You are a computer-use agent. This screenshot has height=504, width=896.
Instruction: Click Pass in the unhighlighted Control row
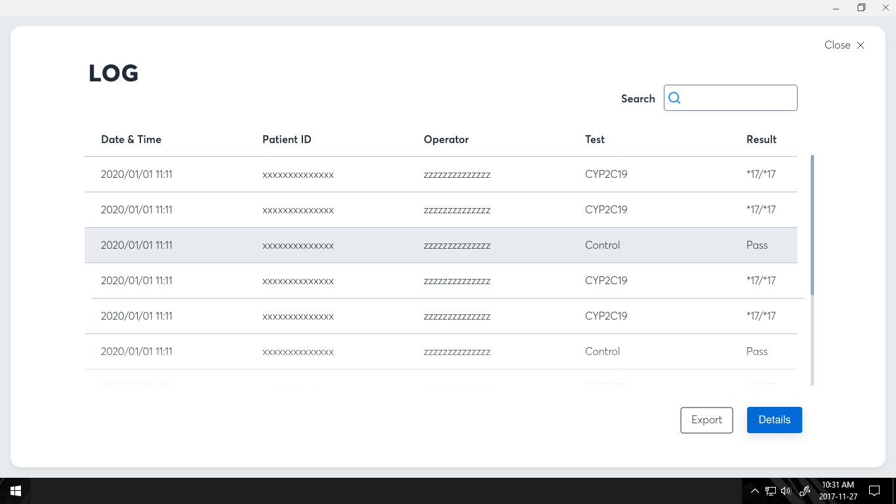(x=757, y=351)
